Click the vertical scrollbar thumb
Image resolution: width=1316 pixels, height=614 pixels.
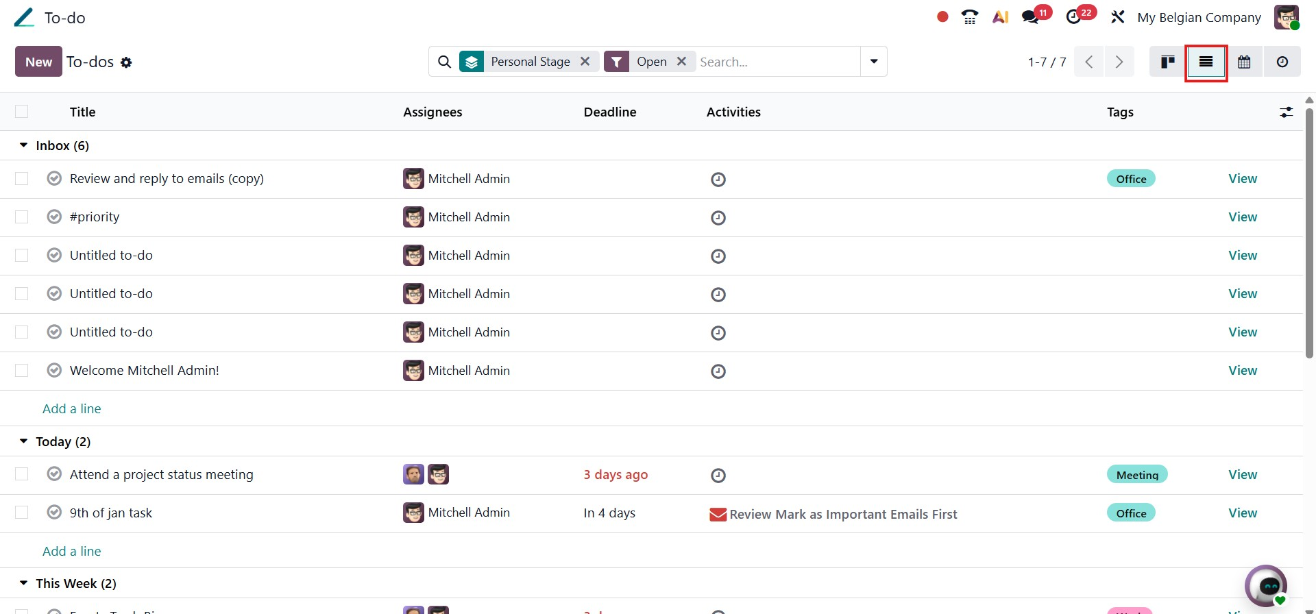1309,233
